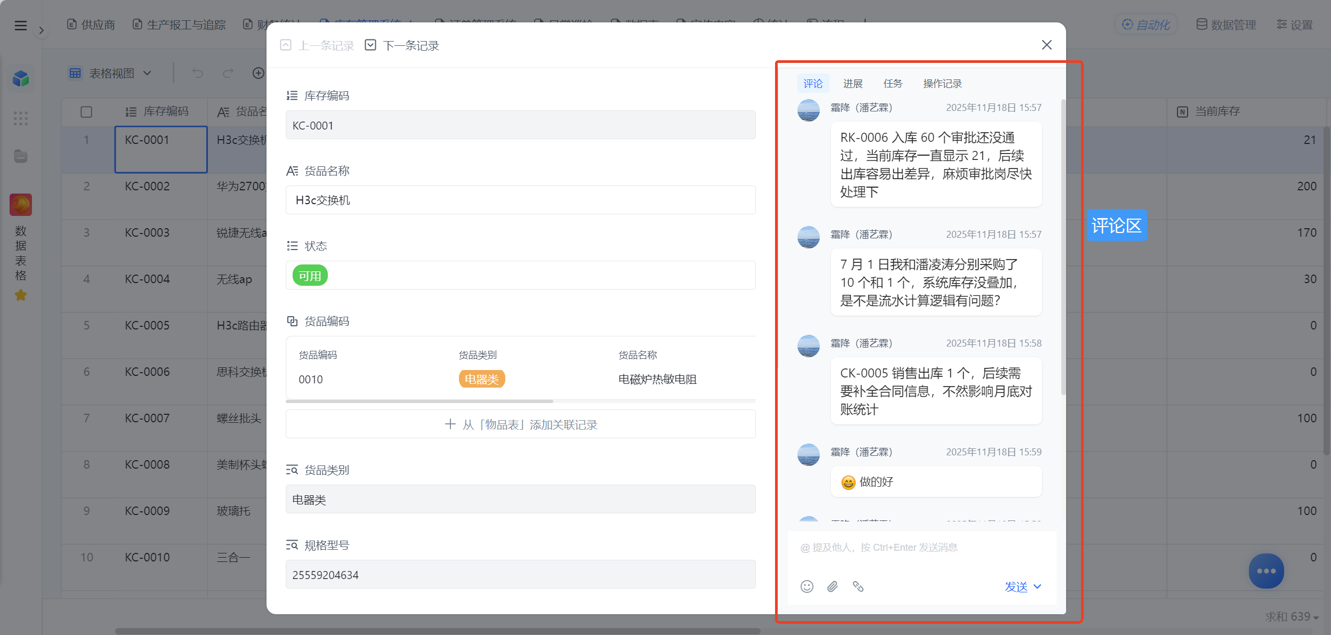Click the avatar on the RK-0006 comment

click(x=808, y=111)
